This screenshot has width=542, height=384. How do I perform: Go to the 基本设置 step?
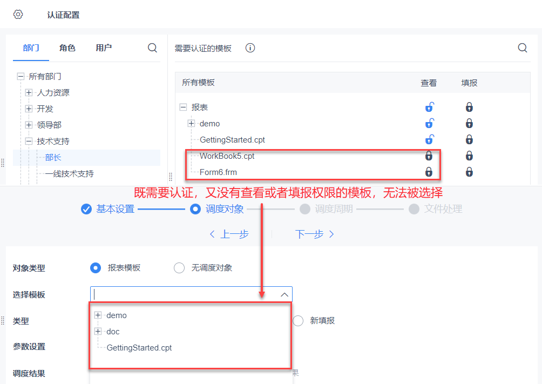(x=115, y=209)
